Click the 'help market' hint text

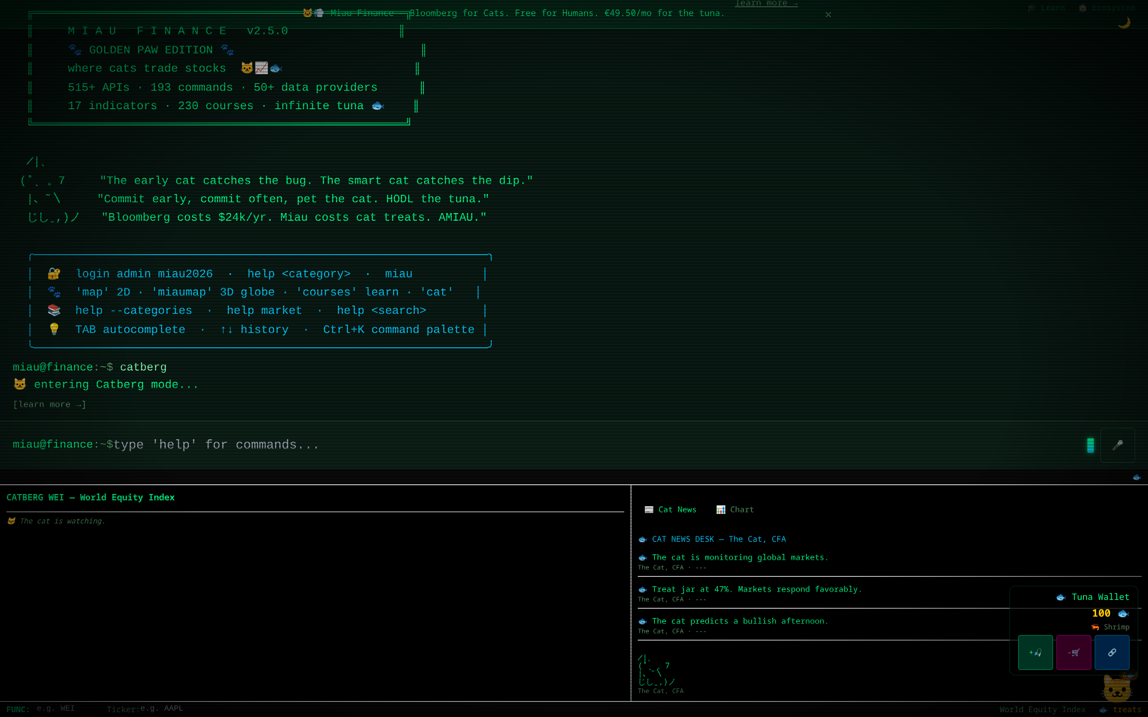point(264,310)
